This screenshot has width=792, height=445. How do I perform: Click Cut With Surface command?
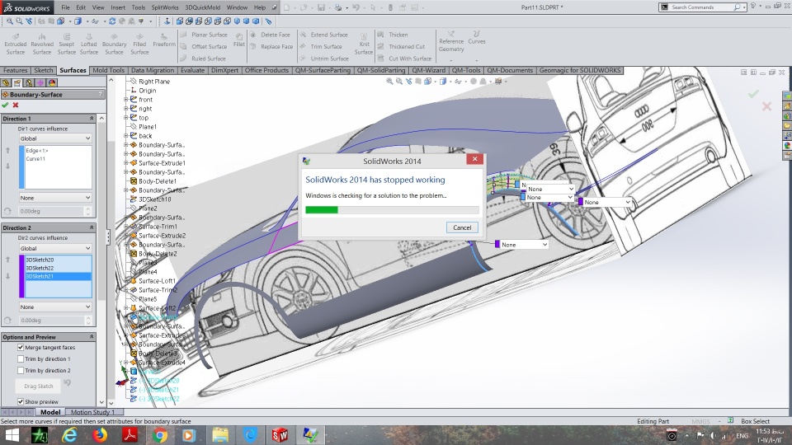tap(404, 59)
